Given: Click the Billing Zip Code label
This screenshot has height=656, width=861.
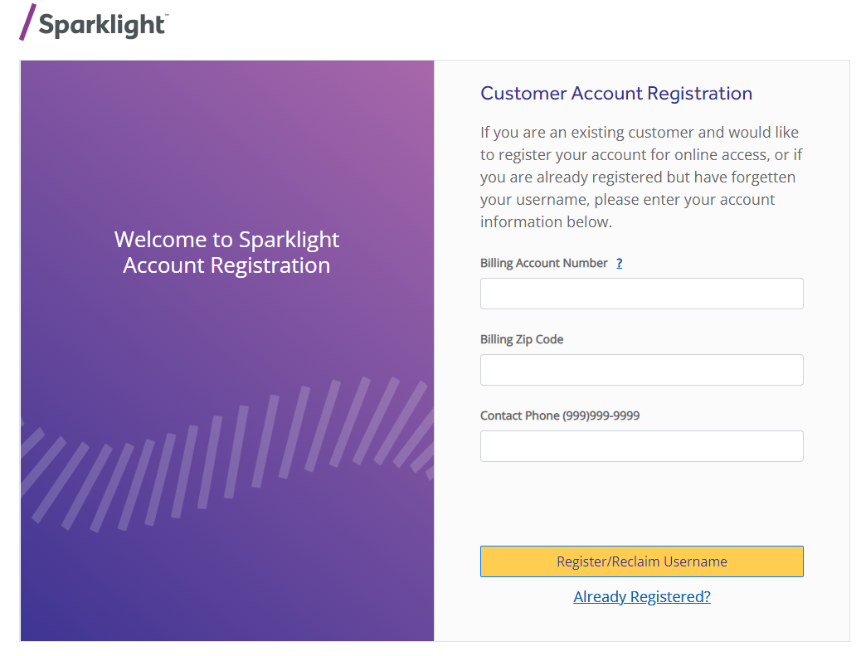Looking at the screenshot, I should [x=522, y=340].
